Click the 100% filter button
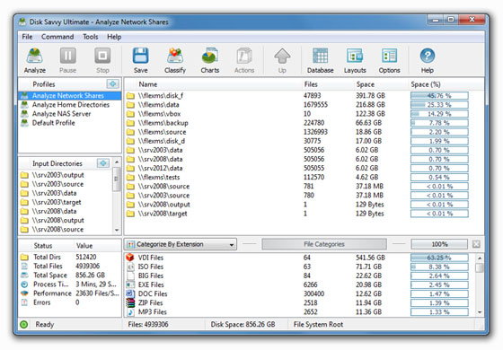 click(439, 244)
